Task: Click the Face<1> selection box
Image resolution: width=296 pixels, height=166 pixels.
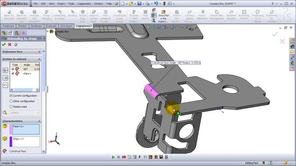Action: pyautogui.click(x=26, y=129)
